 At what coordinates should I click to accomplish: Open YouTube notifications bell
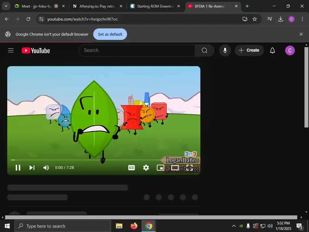[x=272, y=50]
